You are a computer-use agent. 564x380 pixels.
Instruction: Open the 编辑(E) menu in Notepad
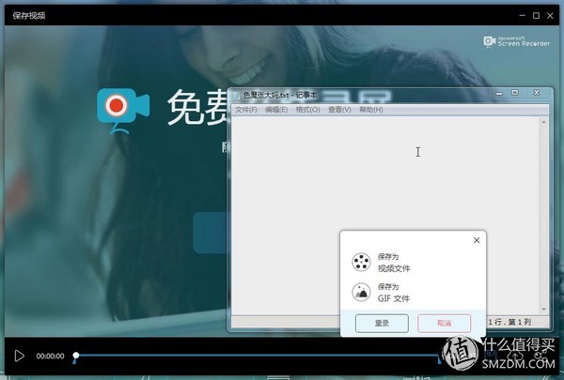click(276, 110)
